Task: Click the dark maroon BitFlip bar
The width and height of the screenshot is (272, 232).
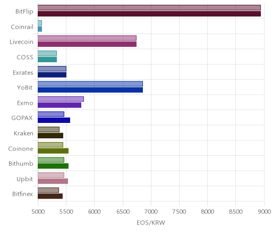Action: pyautogui.click(x=149, y=14)
